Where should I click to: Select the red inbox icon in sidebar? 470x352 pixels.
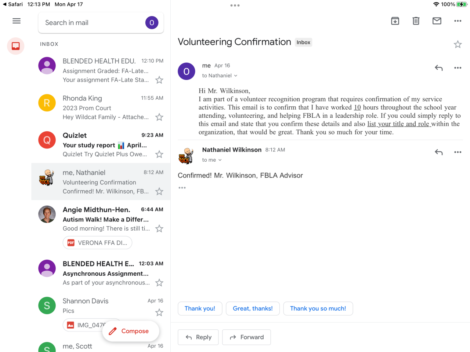pos(16,46)
